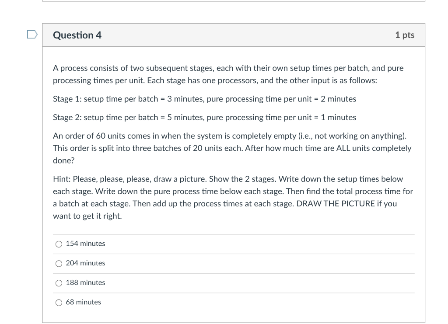Click the Stage 2 setup time line
The height and width of the screenshot is (324, 448).
point(204,117)
